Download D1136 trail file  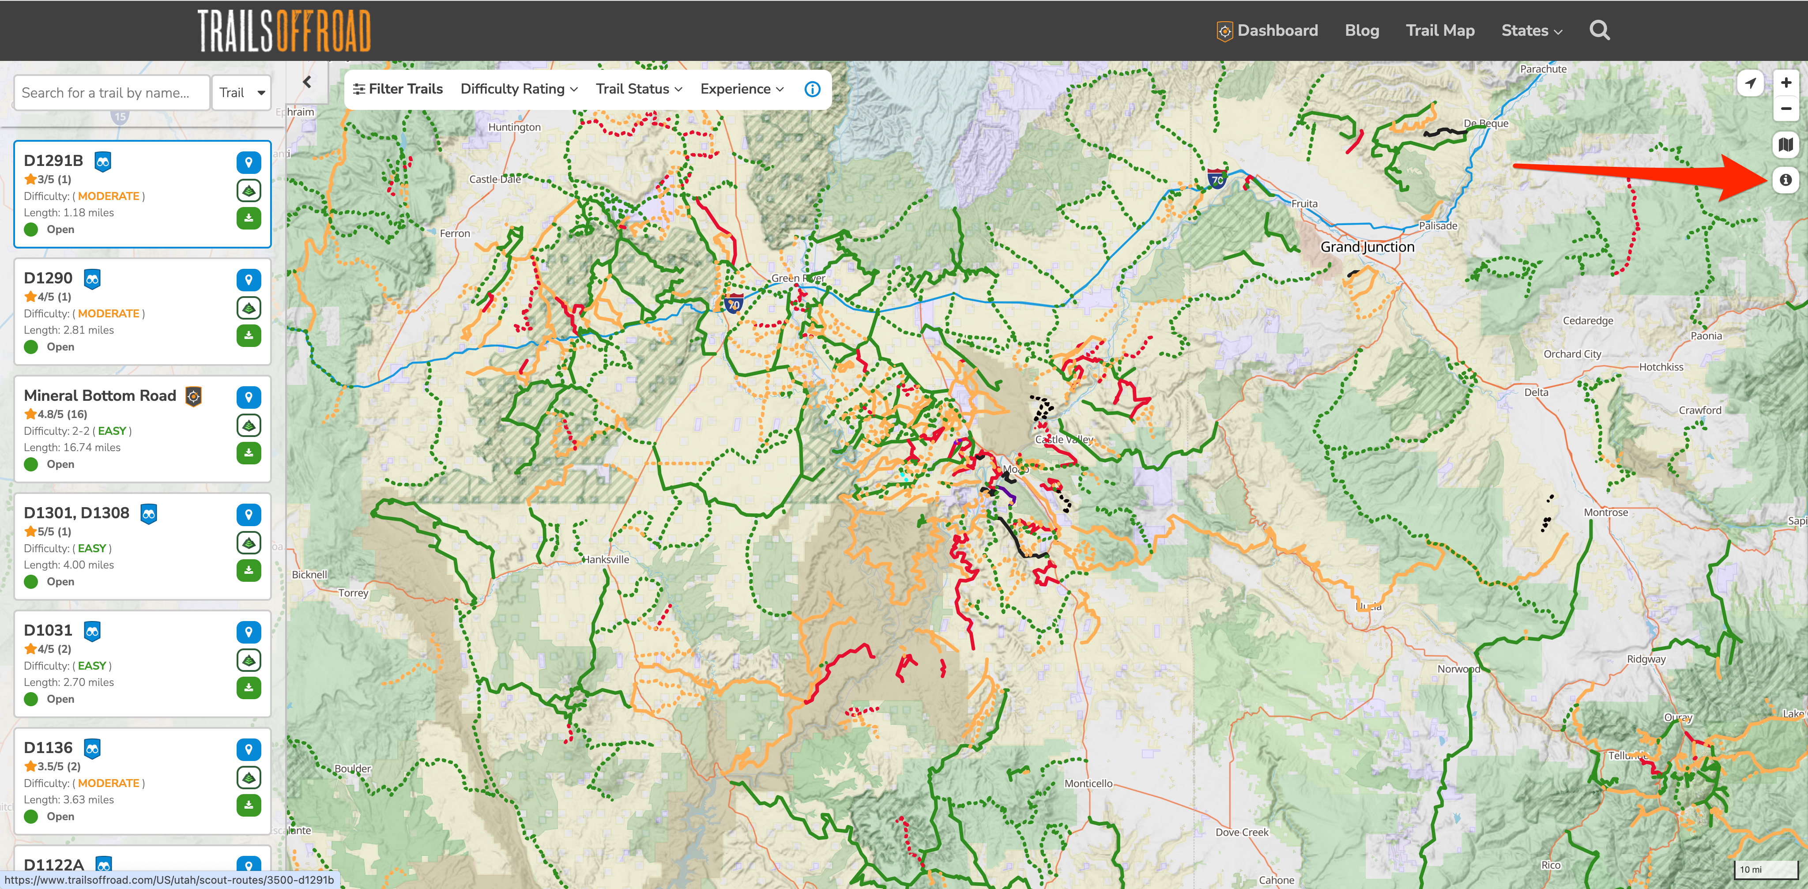point(249,805)
